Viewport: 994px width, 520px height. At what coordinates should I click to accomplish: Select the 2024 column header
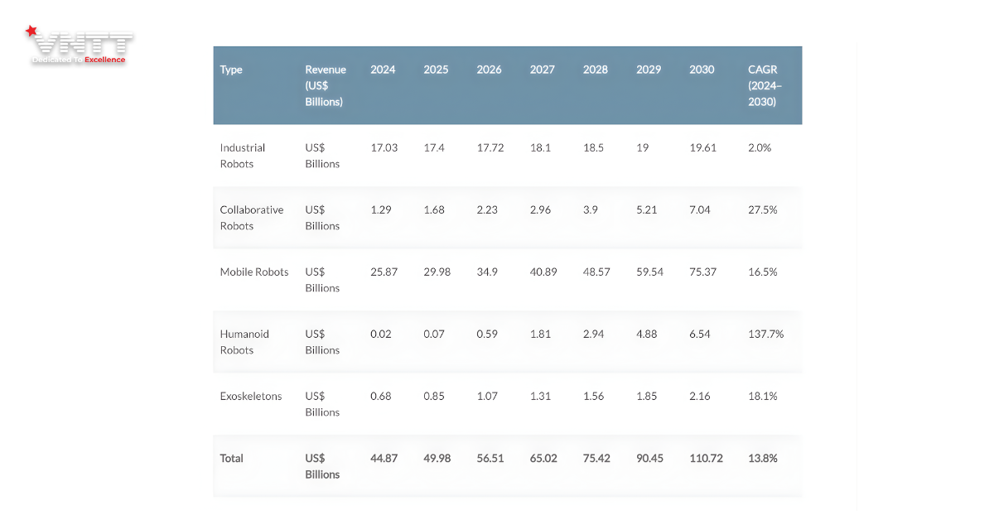383,70
